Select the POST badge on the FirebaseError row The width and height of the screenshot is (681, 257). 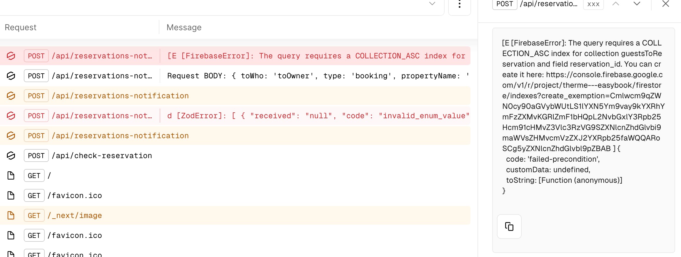tap(36, 56)
